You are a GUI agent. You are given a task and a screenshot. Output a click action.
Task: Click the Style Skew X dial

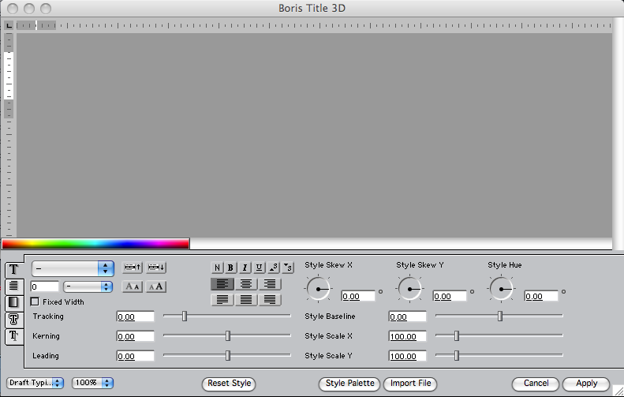tap(319, 289)
